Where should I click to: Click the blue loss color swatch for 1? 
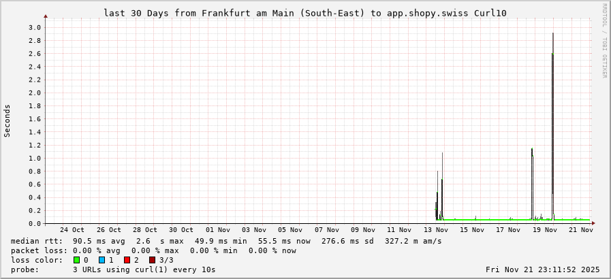(101, 260)
